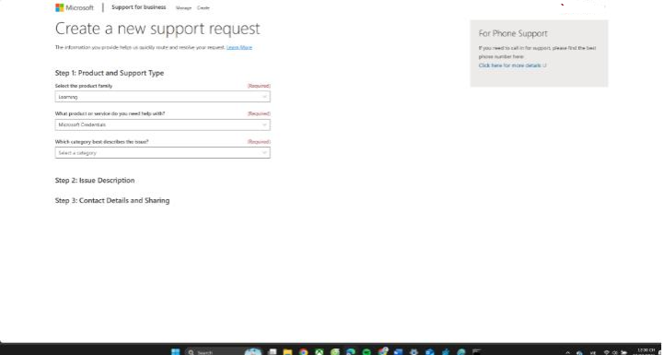Click the Step 3: Contact Details and Sharing heading
This screenshot has height=355, width=663.
pos(112,200)
